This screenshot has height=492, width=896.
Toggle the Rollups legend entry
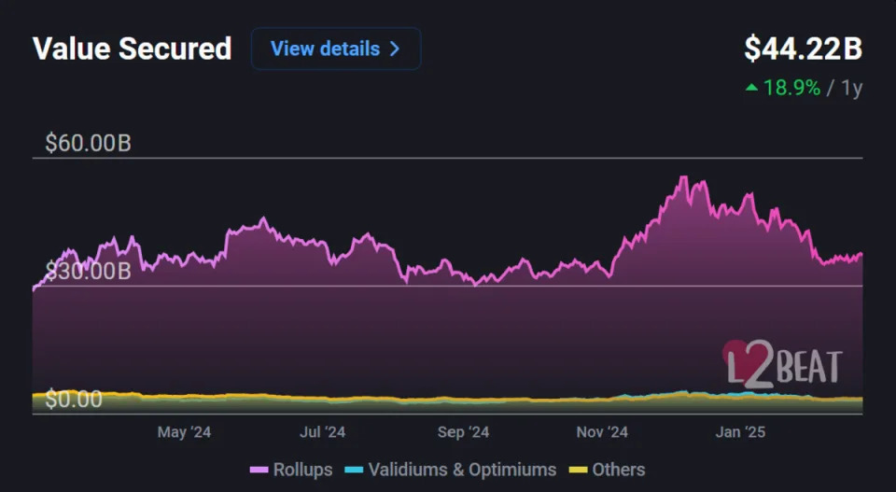point(291,470)
